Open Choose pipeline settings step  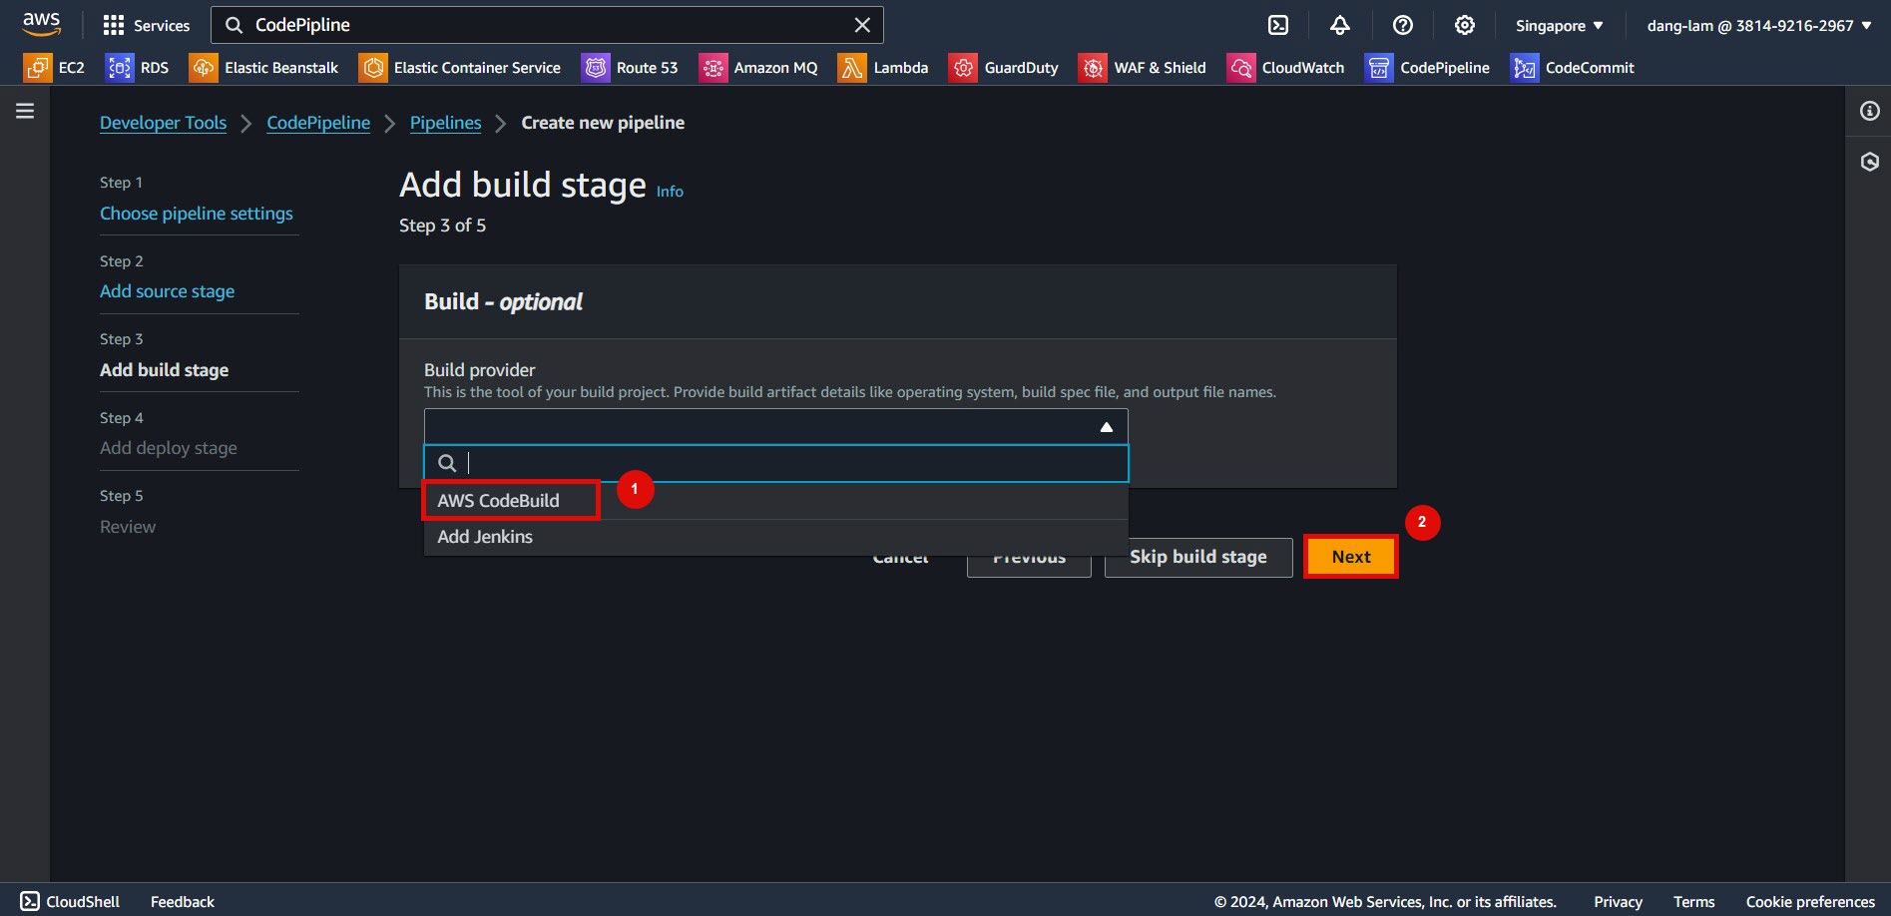pos(197,214)
